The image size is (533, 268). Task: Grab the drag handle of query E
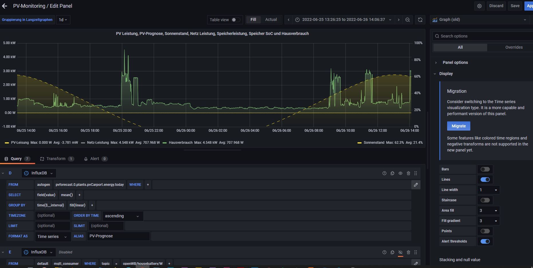pyautogui.click(x=416, y=252)
